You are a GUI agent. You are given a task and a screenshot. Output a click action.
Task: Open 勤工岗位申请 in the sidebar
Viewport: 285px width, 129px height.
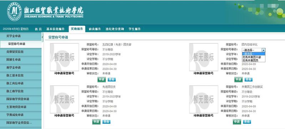pos(21,83)
